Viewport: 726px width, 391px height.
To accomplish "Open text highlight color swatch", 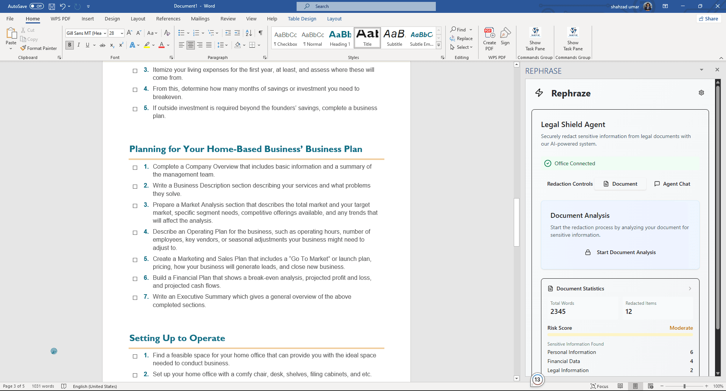I will click(x=147, y=45).
